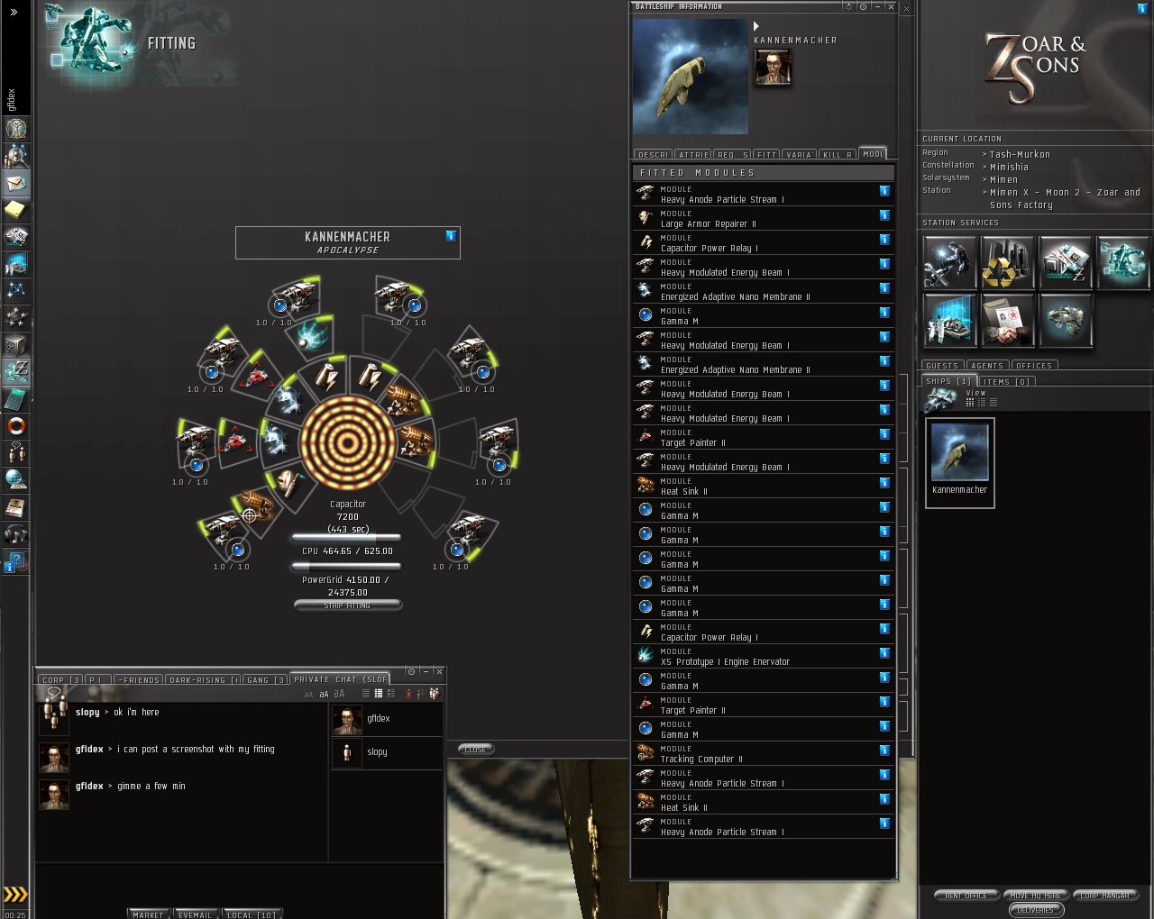Open the mail envelope icon in sidebar
Screen dimensions: 1154x919
16,183
